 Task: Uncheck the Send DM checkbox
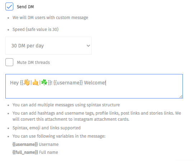(9, 6)
